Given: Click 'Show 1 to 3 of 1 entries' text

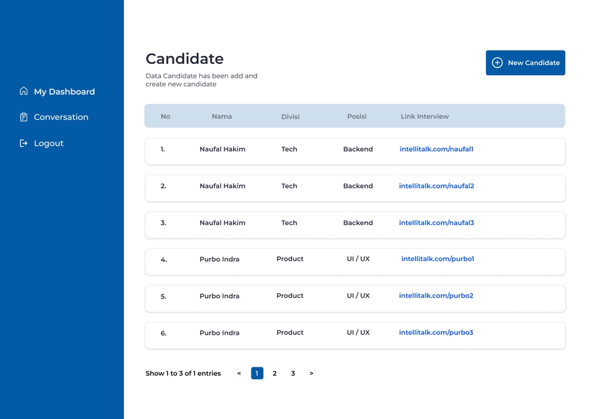Looking at the screenshot, I should 183,373.
